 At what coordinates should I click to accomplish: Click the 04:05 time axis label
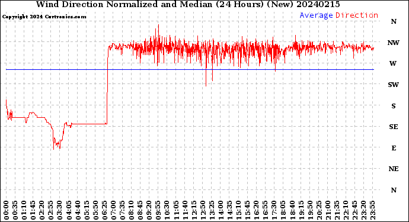click(69, 210)
